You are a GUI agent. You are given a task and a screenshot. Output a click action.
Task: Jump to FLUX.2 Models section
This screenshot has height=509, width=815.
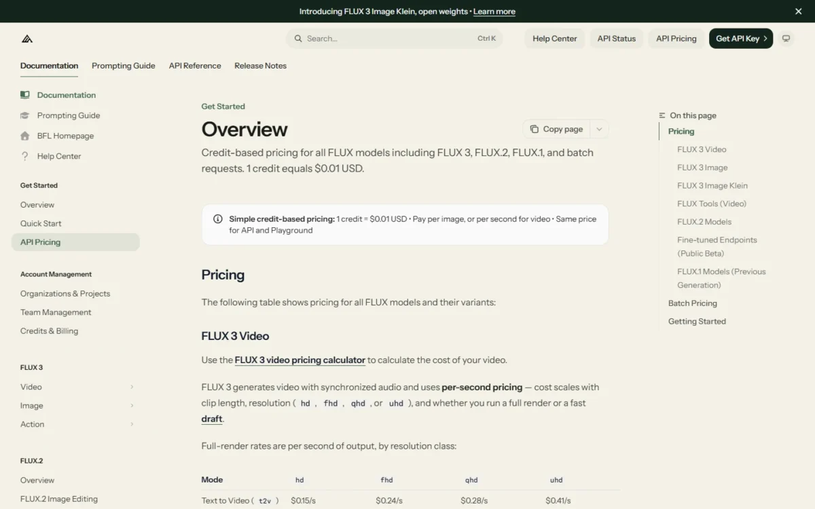pos(704,222)
